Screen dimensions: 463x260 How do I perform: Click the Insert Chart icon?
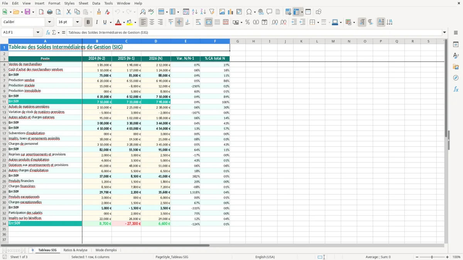(230, 12)
